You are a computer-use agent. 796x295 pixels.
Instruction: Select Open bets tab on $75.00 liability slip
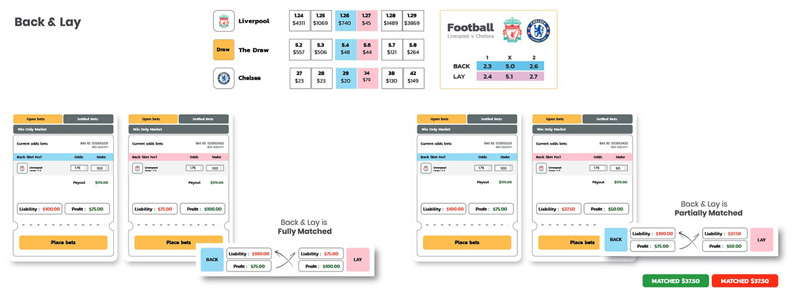coord(152,119)
